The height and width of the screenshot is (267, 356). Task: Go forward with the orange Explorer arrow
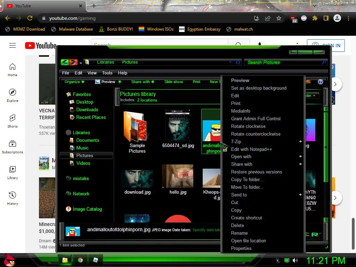click(x=73, y=62)
